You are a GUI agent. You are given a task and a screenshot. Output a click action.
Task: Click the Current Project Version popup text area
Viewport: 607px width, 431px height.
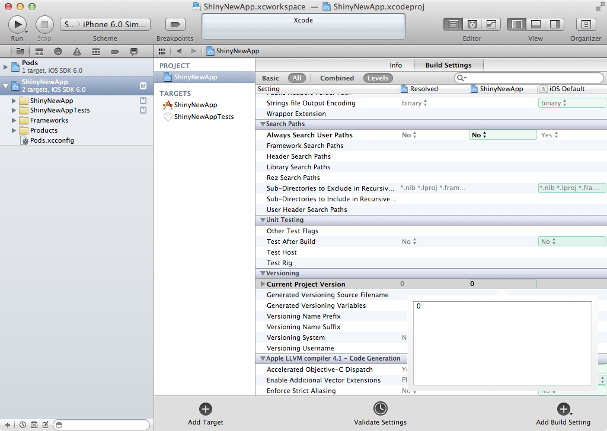(503, 343)
